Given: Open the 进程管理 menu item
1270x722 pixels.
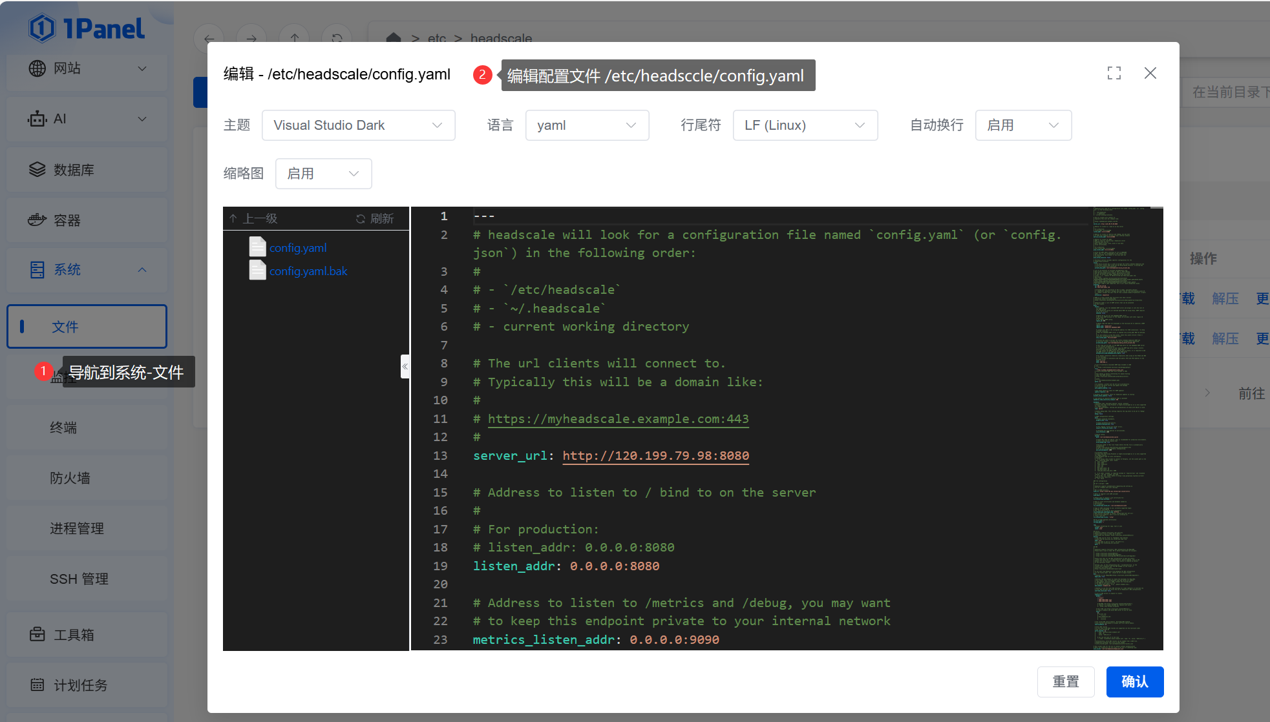Looking at the screenshot, I should tap(87, 528).
